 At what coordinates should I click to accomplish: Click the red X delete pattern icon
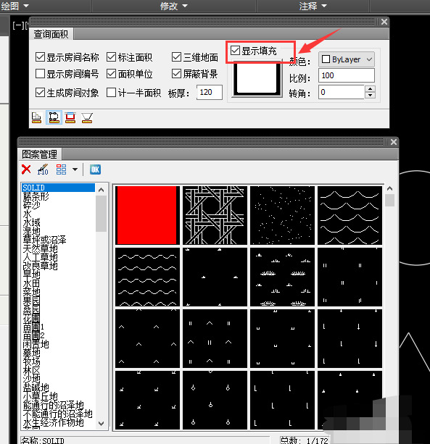(26, 169)
